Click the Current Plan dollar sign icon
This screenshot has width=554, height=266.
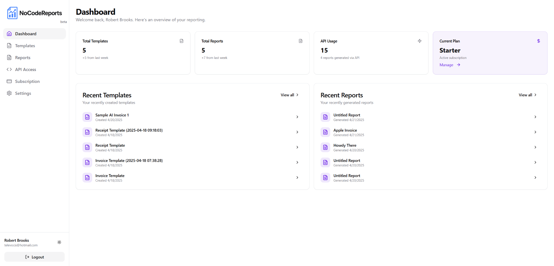[538, 41]
